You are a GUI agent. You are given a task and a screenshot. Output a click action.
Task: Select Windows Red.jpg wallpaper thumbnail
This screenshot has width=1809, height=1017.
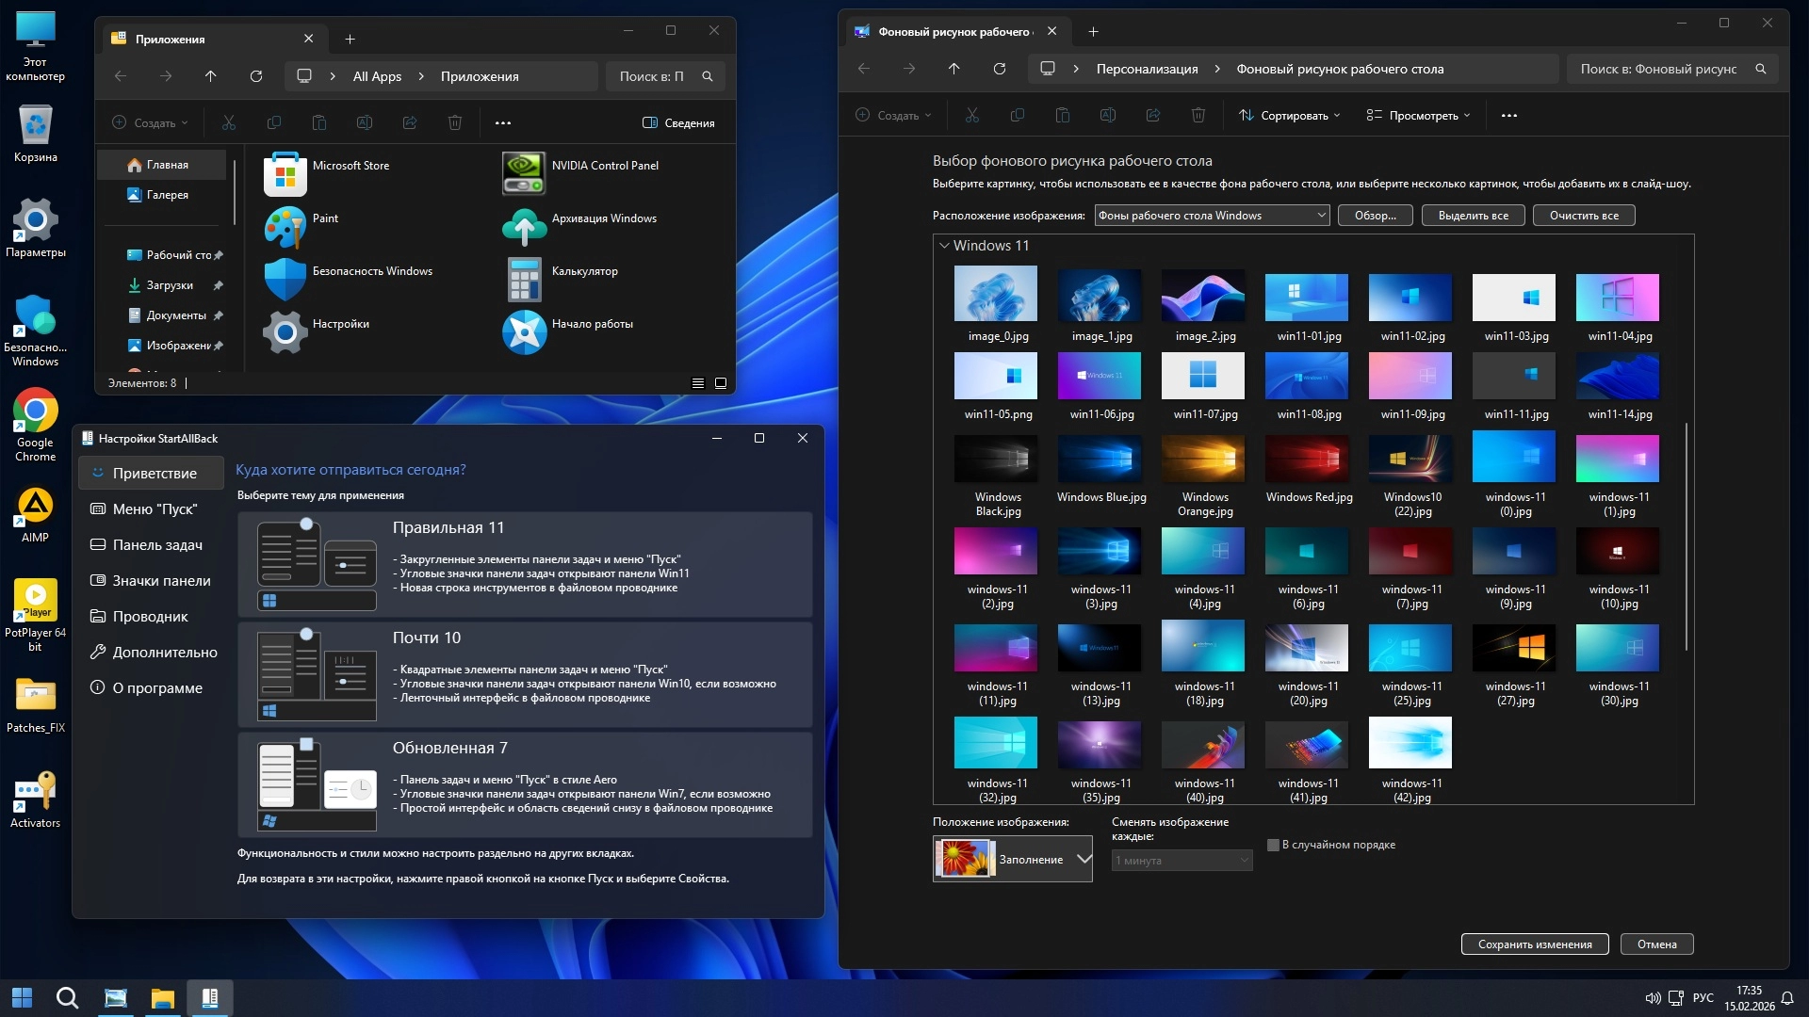pyautogui.click(x=1306, y=459)
